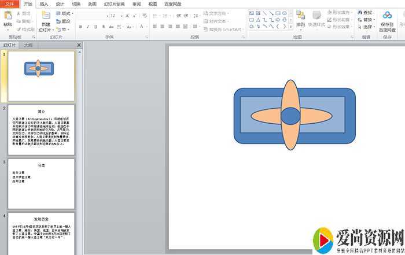Toggle Bold formatting in the font group
This screenshot has height=255, width=405.
(x=80, y=27)
